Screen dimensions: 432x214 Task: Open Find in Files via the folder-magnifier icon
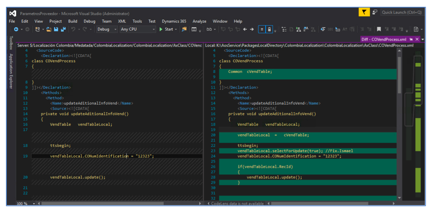pos(184,29)
